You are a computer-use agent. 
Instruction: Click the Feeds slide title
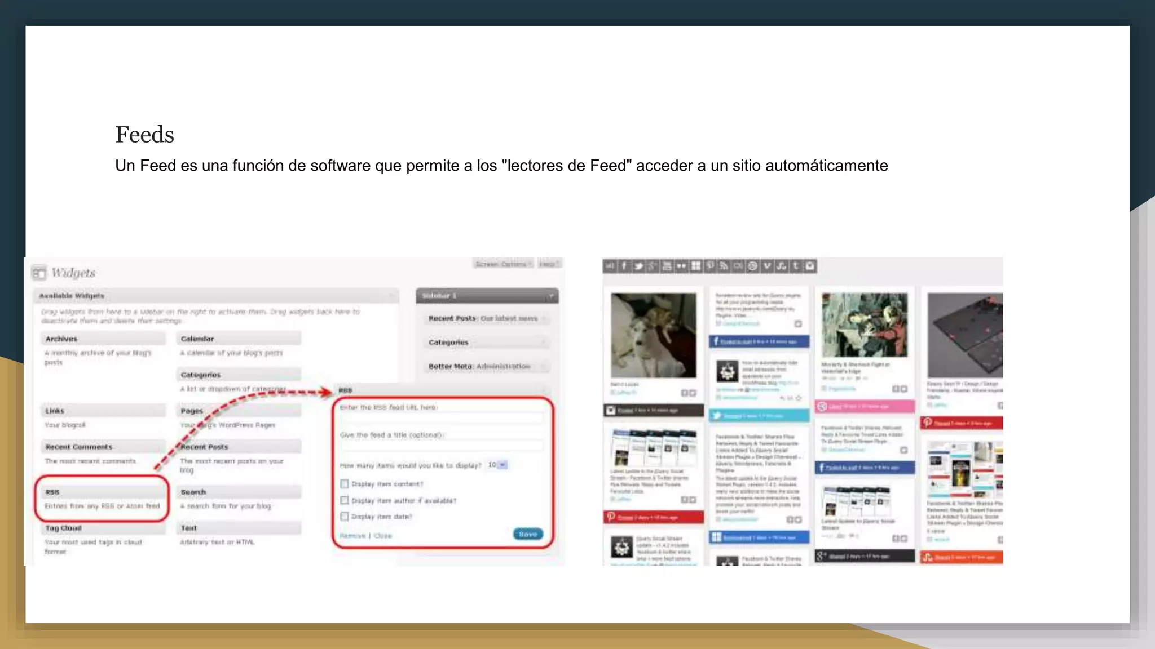point(145,135)
